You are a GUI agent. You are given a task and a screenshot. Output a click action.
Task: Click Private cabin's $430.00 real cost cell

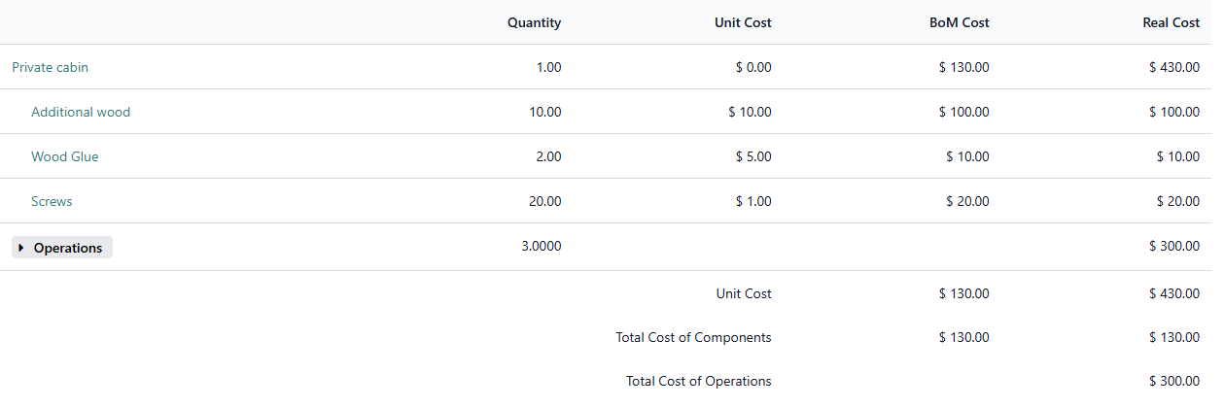(1173, 68)
